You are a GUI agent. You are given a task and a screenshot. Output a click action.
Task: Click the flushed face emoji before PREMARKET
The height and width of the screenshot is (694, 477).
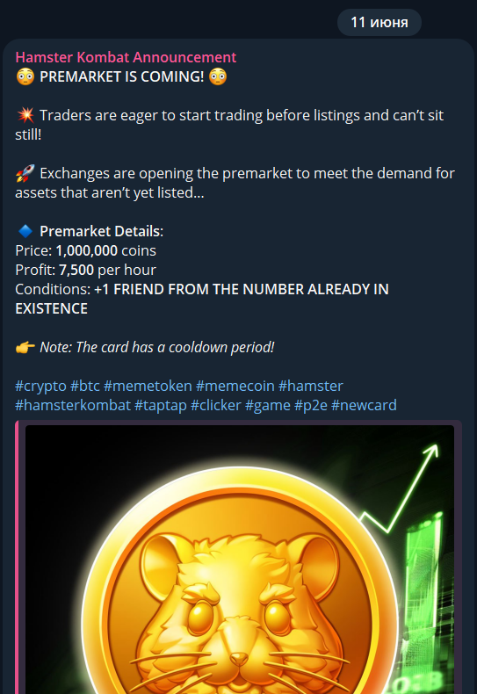tap(25, 76)
